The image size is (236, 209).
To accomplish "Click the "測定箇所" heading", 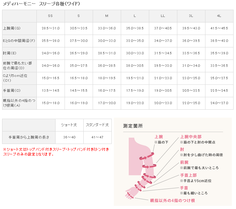I will (133, 126).
